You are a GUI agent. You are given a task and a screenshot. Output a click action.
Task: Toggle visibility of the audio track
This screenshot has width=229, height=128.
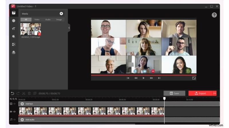[15, 119]
